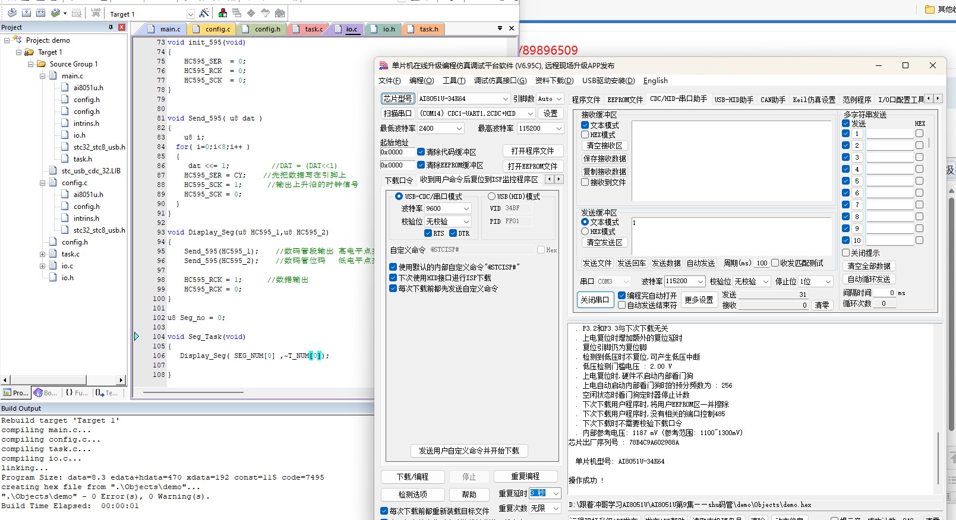
Task: Click the Rebuild all target files icon
Action: 40,13
